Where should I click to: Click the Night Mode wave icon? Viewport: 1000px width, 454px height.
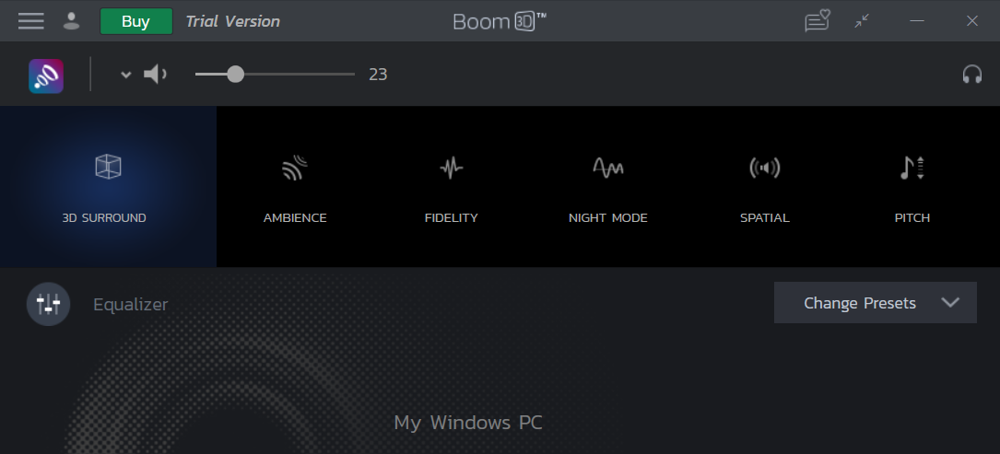pos(607,168)
